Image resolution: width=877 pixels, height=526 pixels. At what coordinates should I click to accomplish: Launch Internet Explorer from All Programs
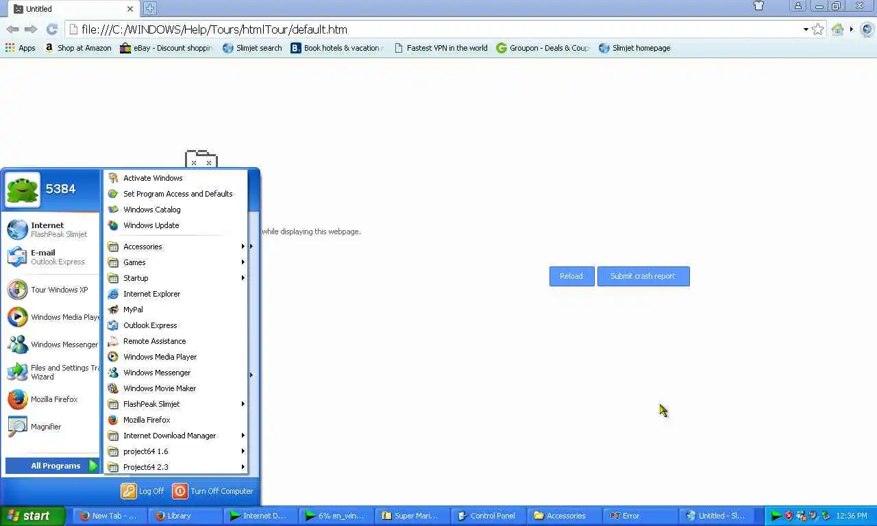(x=175, y=294)
